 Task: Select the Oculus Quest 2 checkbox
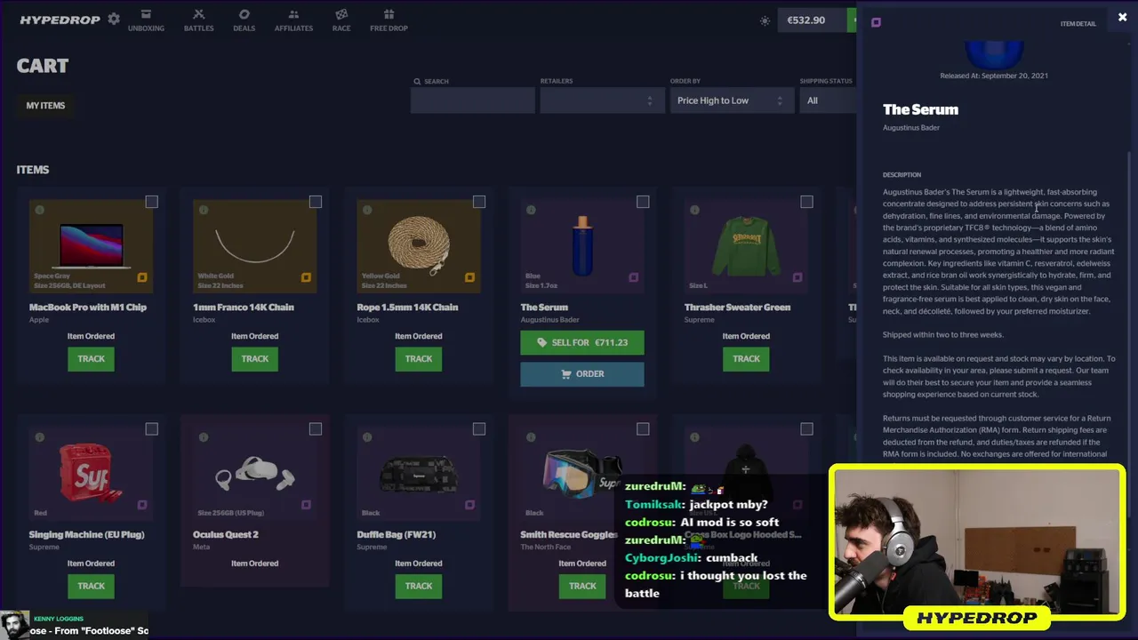click(316, 429)
